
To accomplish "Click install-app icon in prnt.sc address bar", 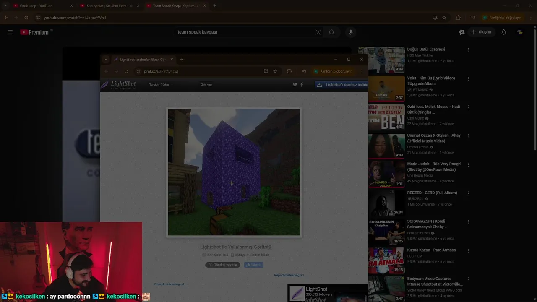I will pyautogui.click(x=266, y=71).
